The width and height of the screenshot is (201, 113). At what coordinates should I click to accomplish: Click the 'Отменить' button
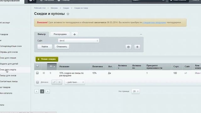click(62, 47)
